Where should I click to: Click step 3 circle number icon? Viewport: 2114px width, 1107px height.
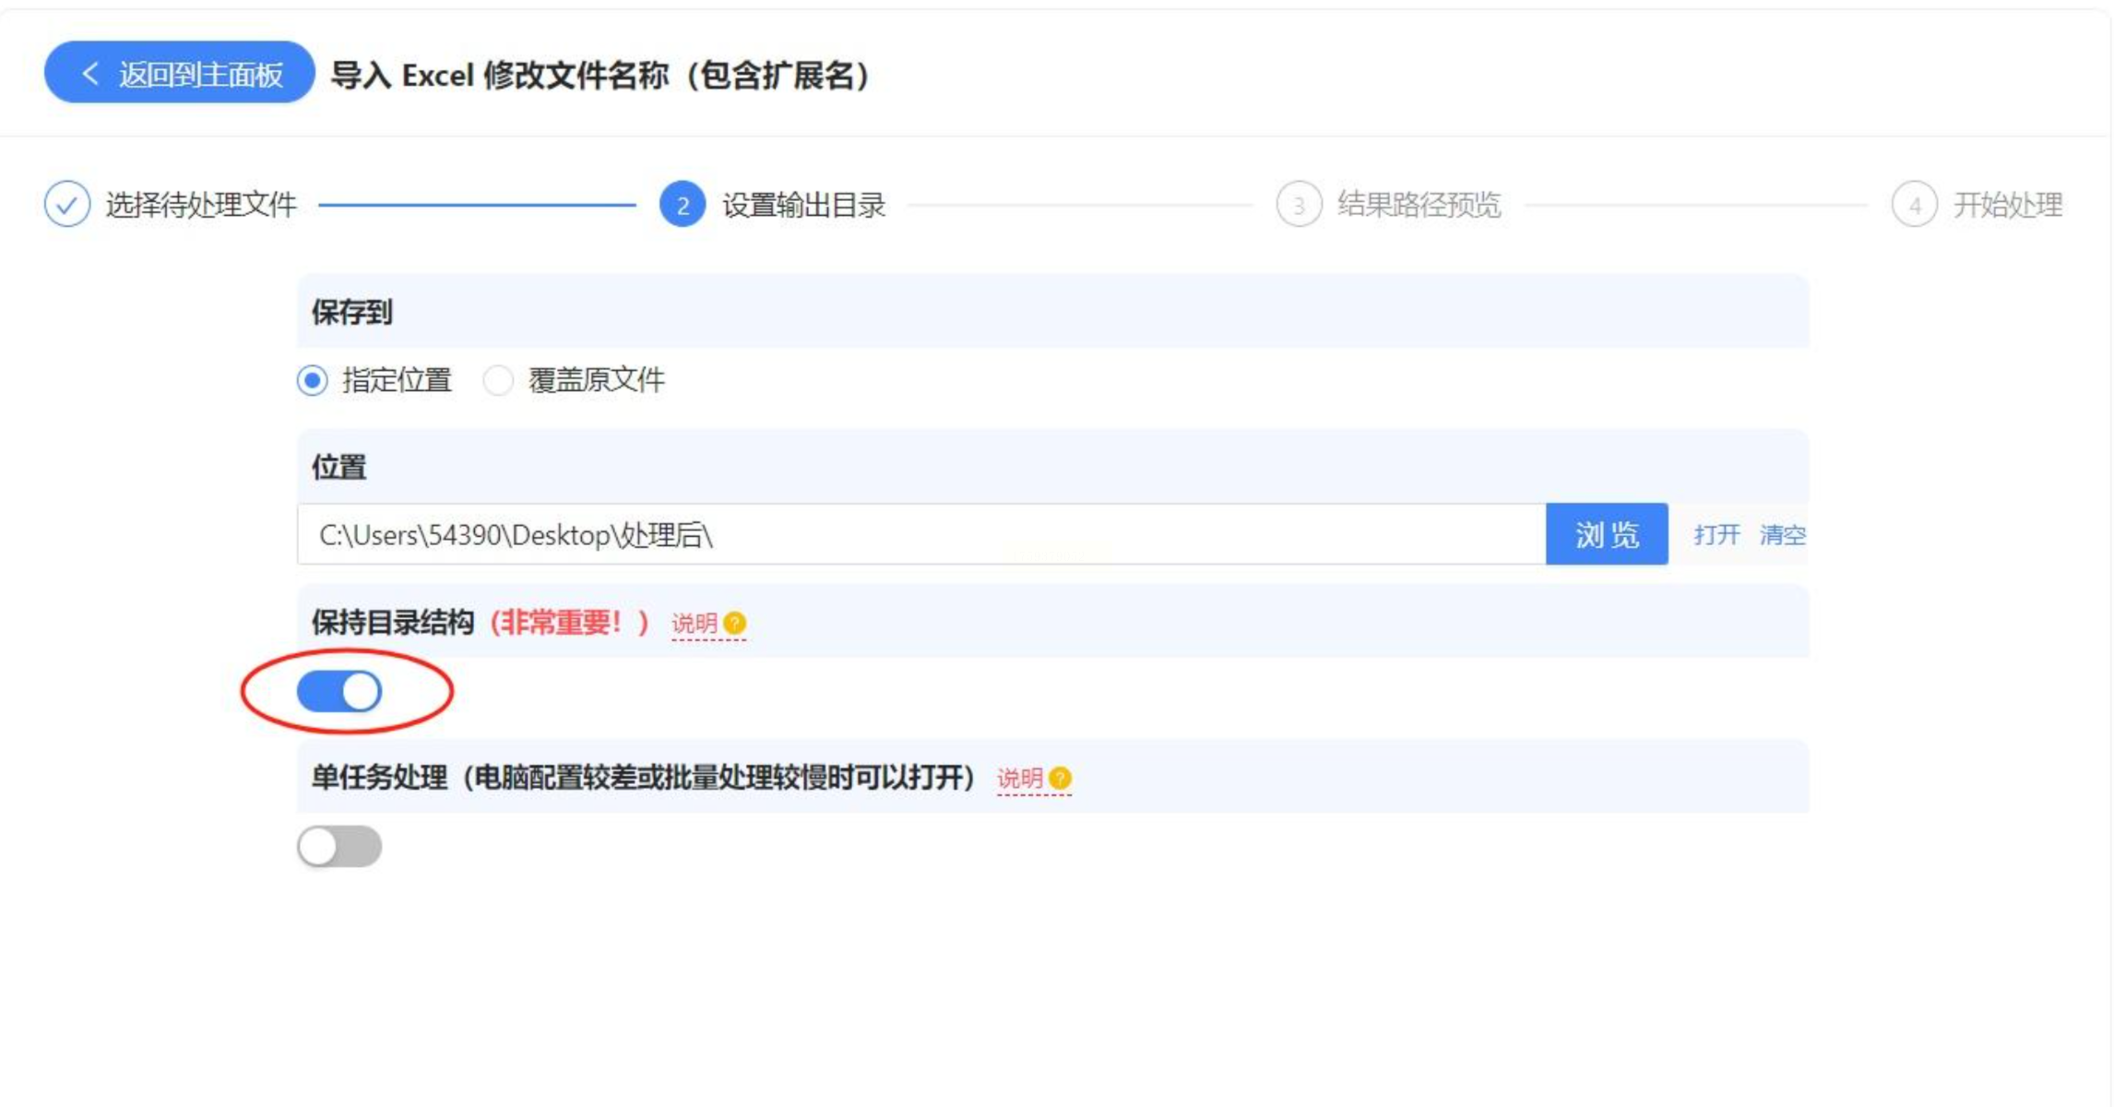coord(1299,204)
